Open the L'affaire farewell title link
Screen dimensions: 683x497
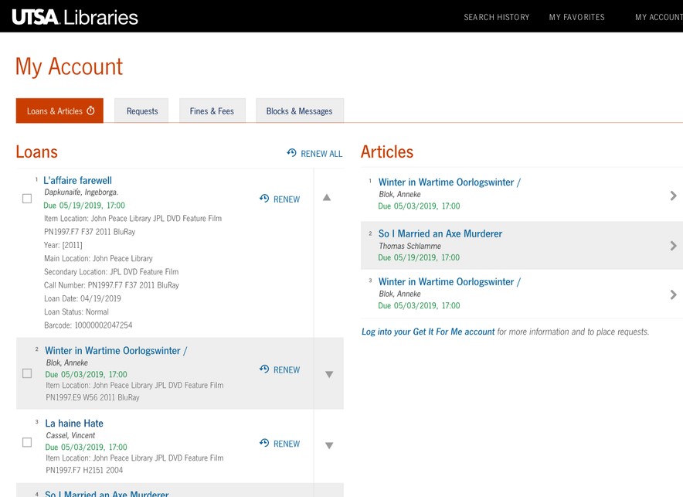78,179
